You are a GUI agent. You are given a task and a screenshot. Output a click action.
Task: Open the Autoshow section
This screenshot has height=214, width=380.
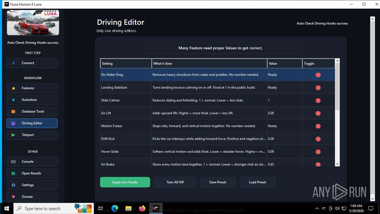coord(32,100)
